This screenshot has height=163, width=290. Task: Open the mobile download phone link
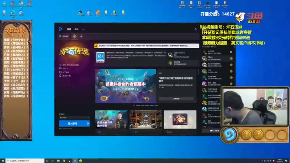pos(65,76)
